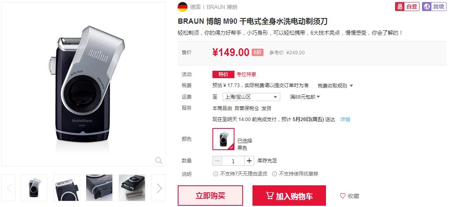451x207 pixels.
Task: Expand the 税费收取规则 dropdown
Action: pos(335,85)
